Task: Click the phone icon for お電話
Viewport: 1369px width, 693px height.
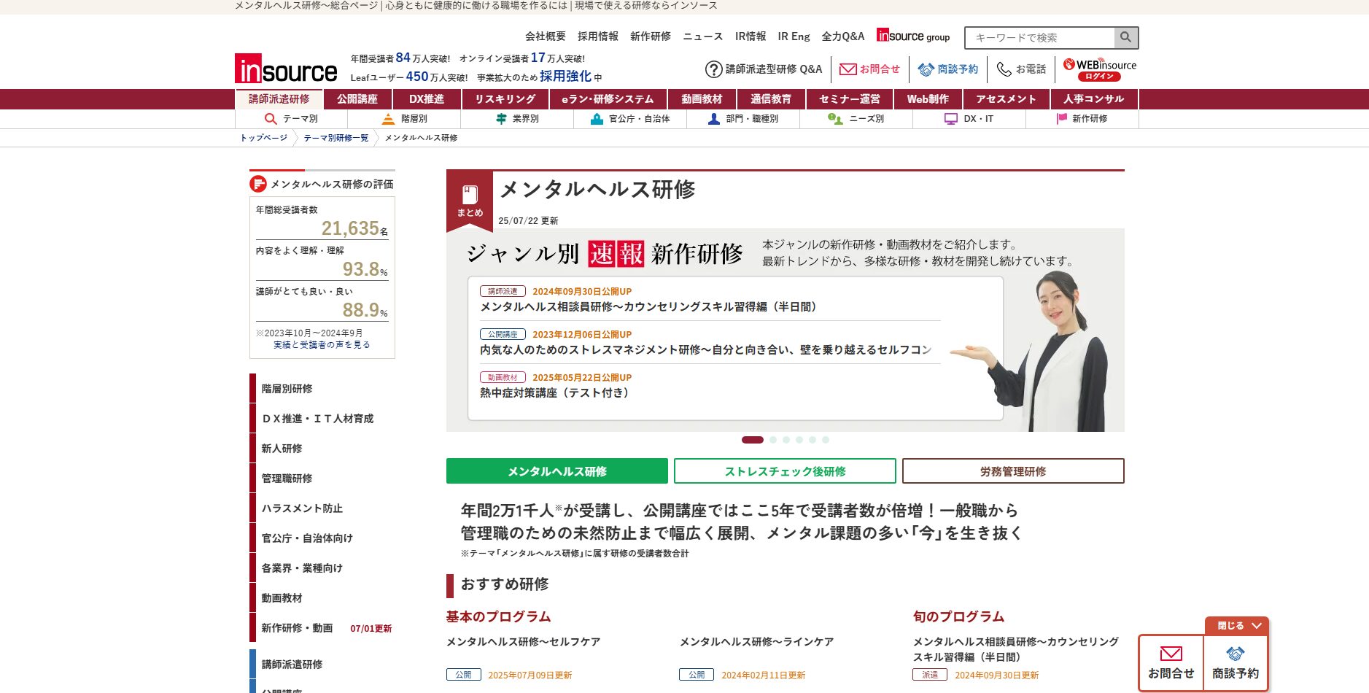Action: [1004, 69]
